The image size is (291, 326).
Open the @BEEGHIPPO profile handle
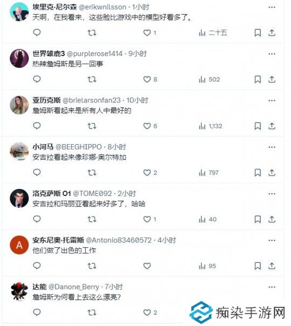(x=79, y=147)
